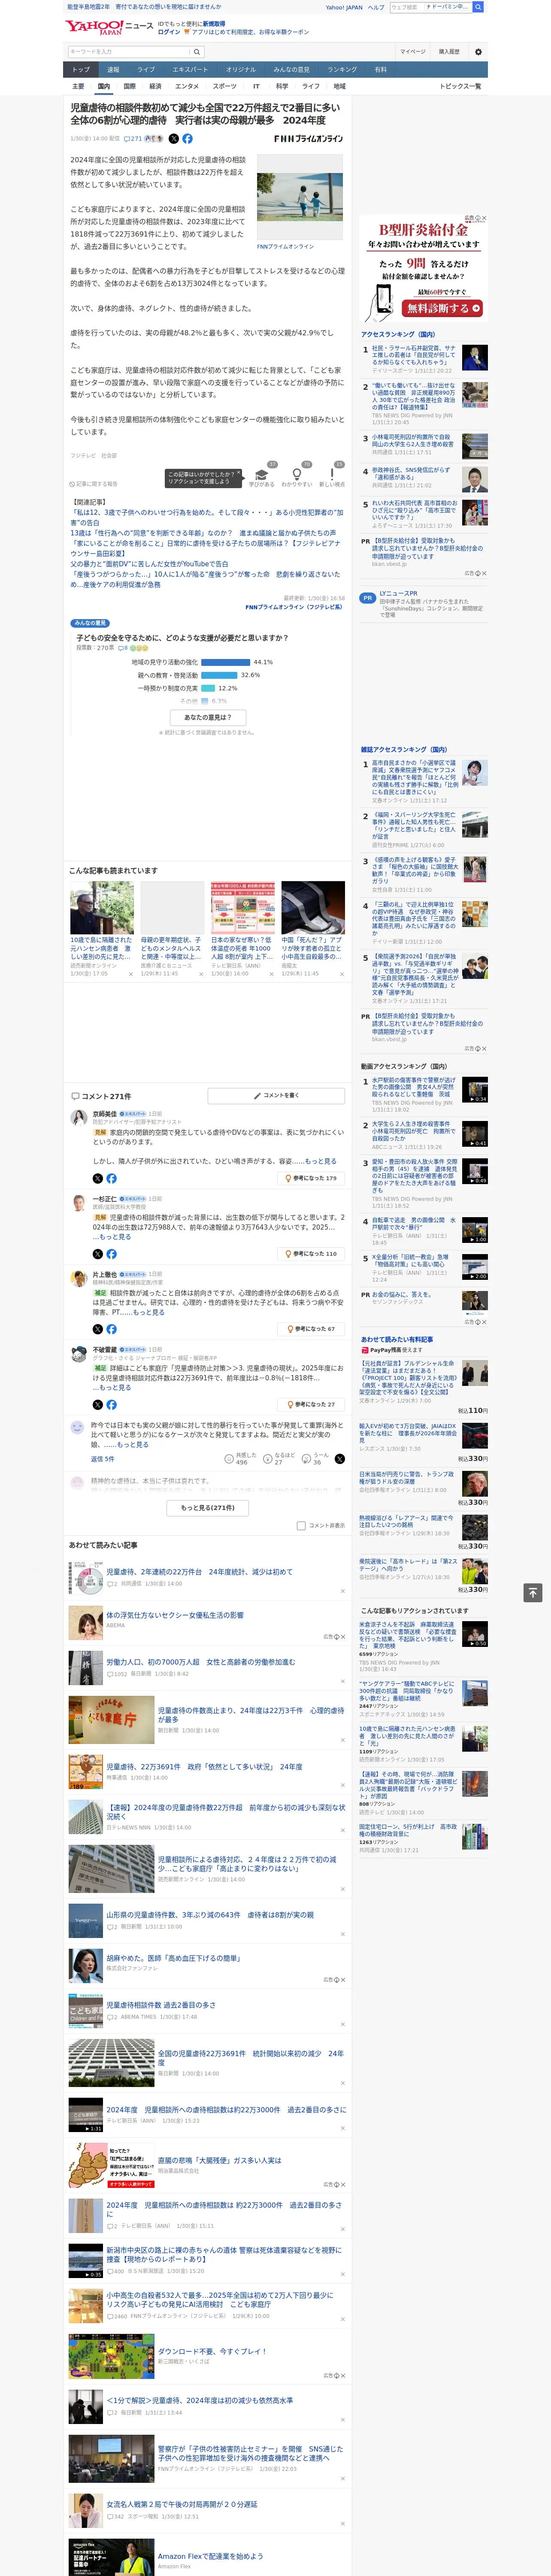
Task: Dismiss the '10歳で島に隔離された' recommended card
Action: pos(130,974)
